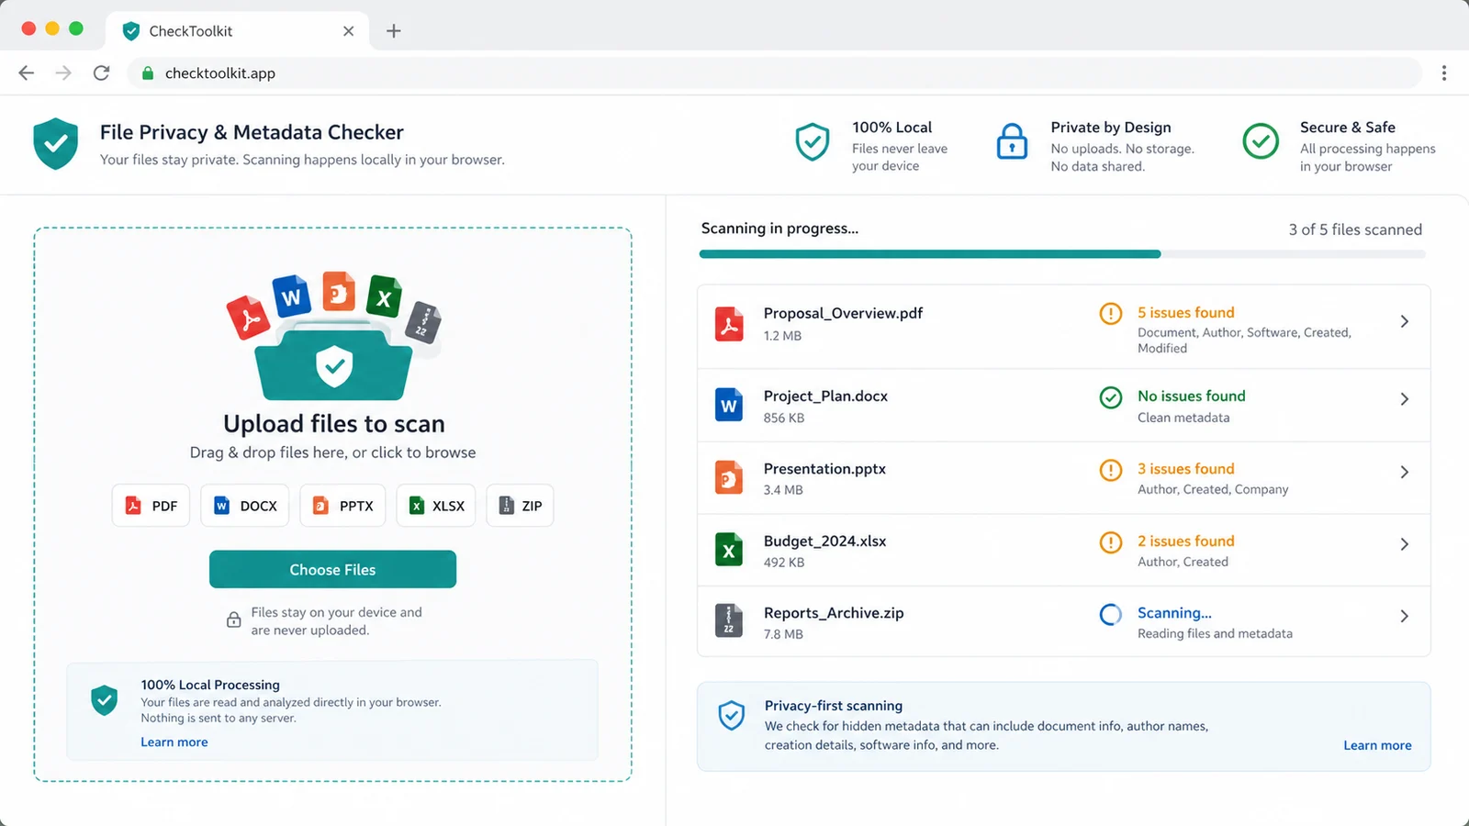Image resolution: width=1469 pixels, height=826 pixels.
Task: Click the checktoolkit.app address bar
Action: coord(775,73)
